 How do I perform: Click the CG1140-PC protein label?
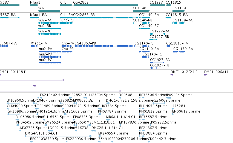[x=152, y=54]
